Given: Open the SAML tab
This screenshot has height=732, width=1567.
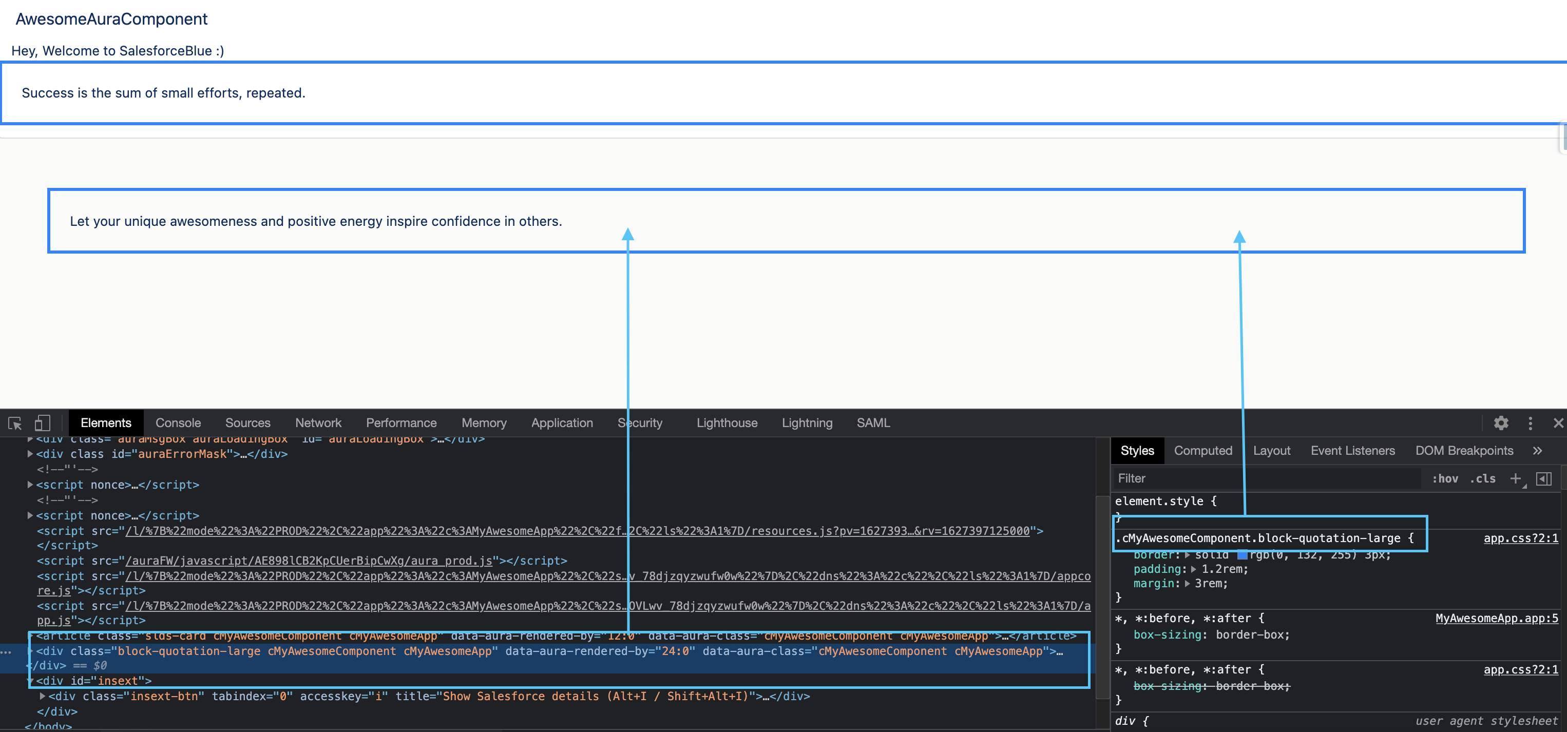Looking at the screenshot, I should pos(873,422).
